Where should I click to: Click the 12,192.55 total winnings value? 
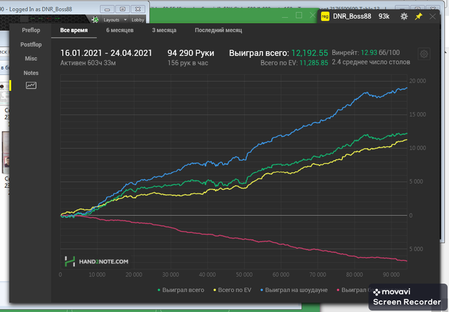point(310,53)
